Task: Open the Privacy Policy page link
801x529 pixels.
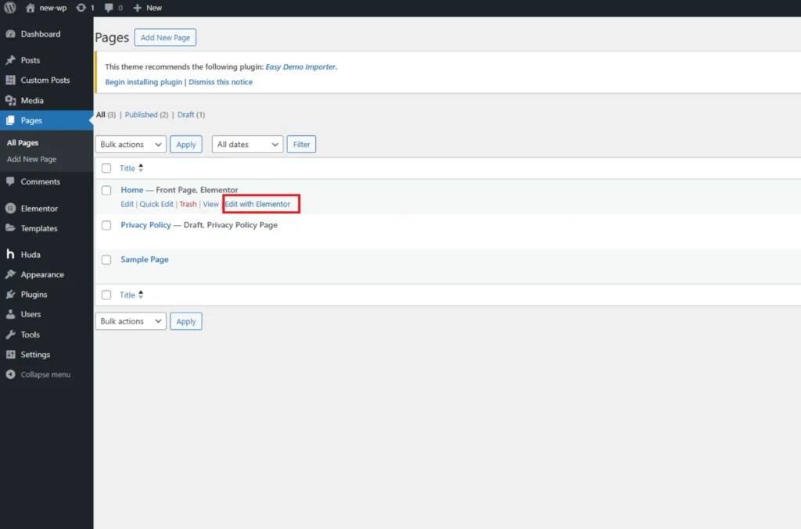Action: (x=145, y=225)
